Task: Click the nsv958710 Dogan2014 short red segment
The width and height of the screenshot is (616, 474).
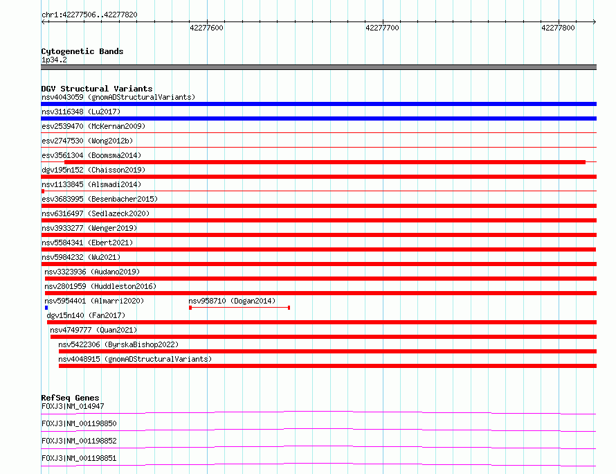Action: (239, 308)
